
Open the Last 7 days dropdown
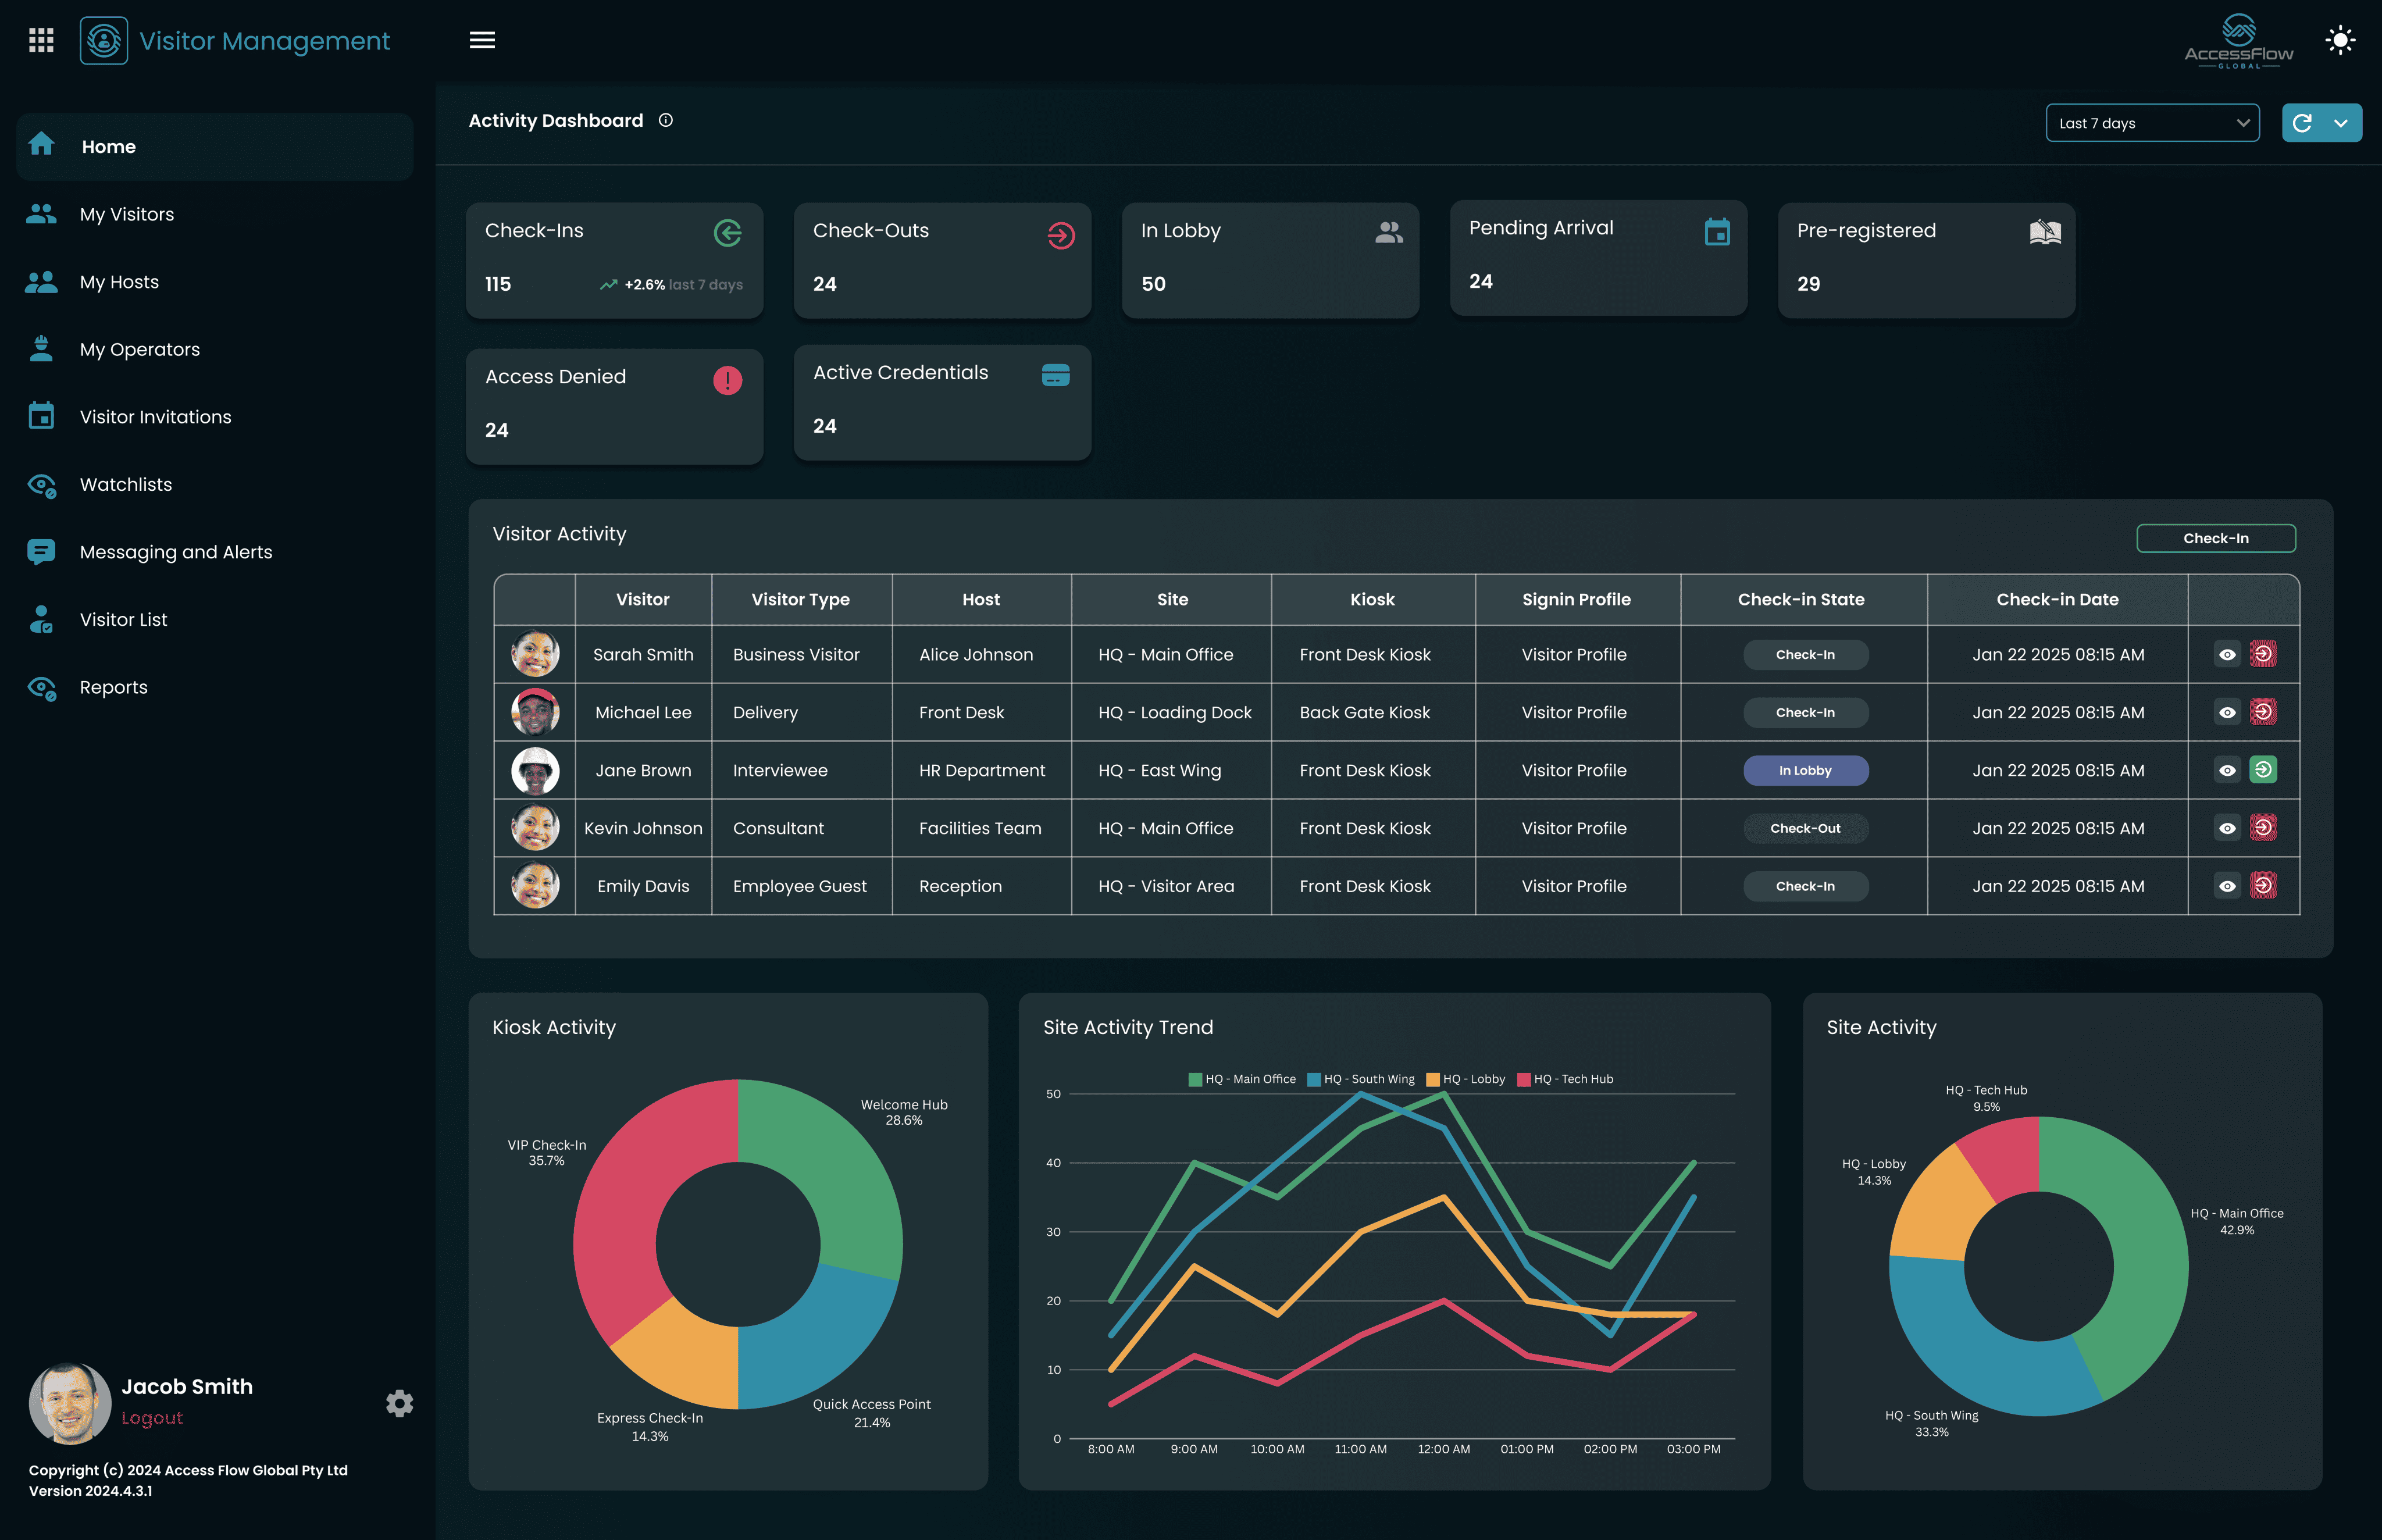pyautogui.click(x=2152, y=122)
